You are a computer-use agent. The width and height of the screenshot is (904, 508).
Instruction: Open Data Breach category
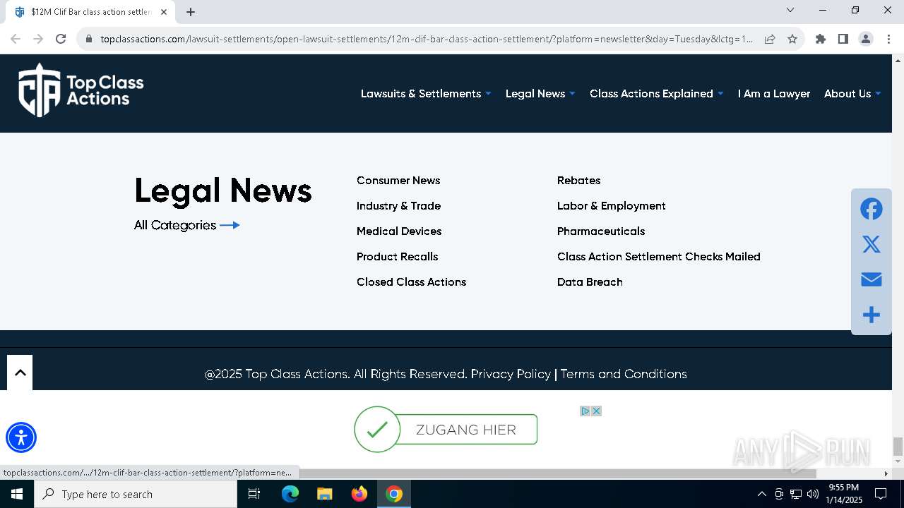(x=590, y=282)
